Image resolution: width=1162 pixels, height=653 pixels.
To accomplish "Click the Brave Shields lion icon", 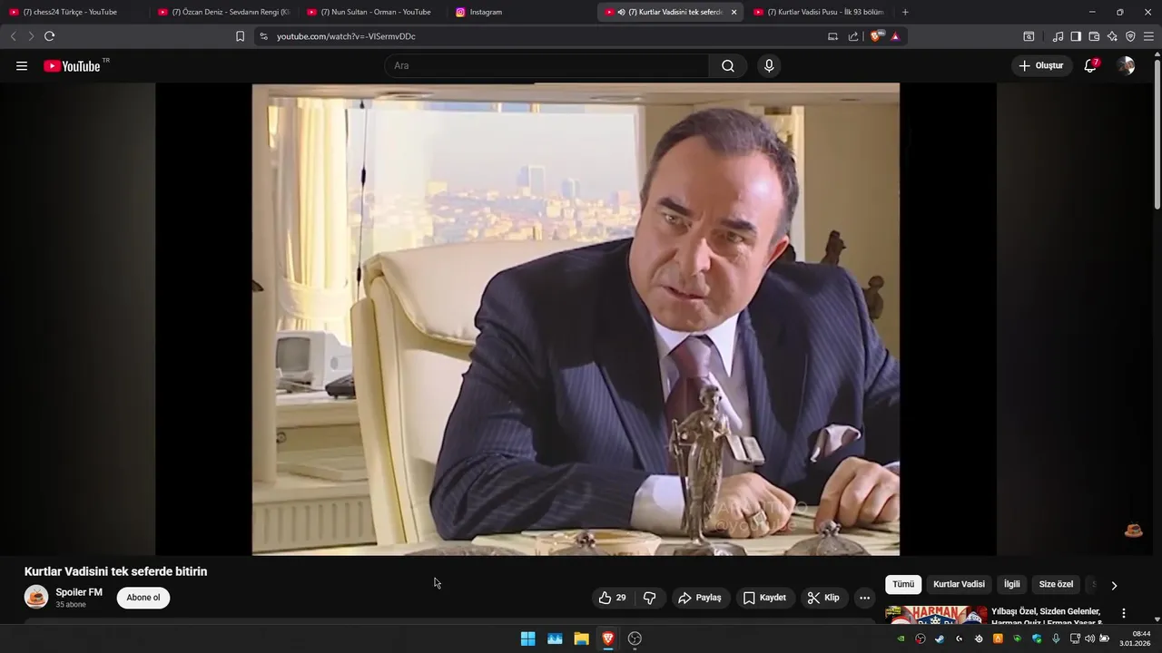I will (876, 36).
